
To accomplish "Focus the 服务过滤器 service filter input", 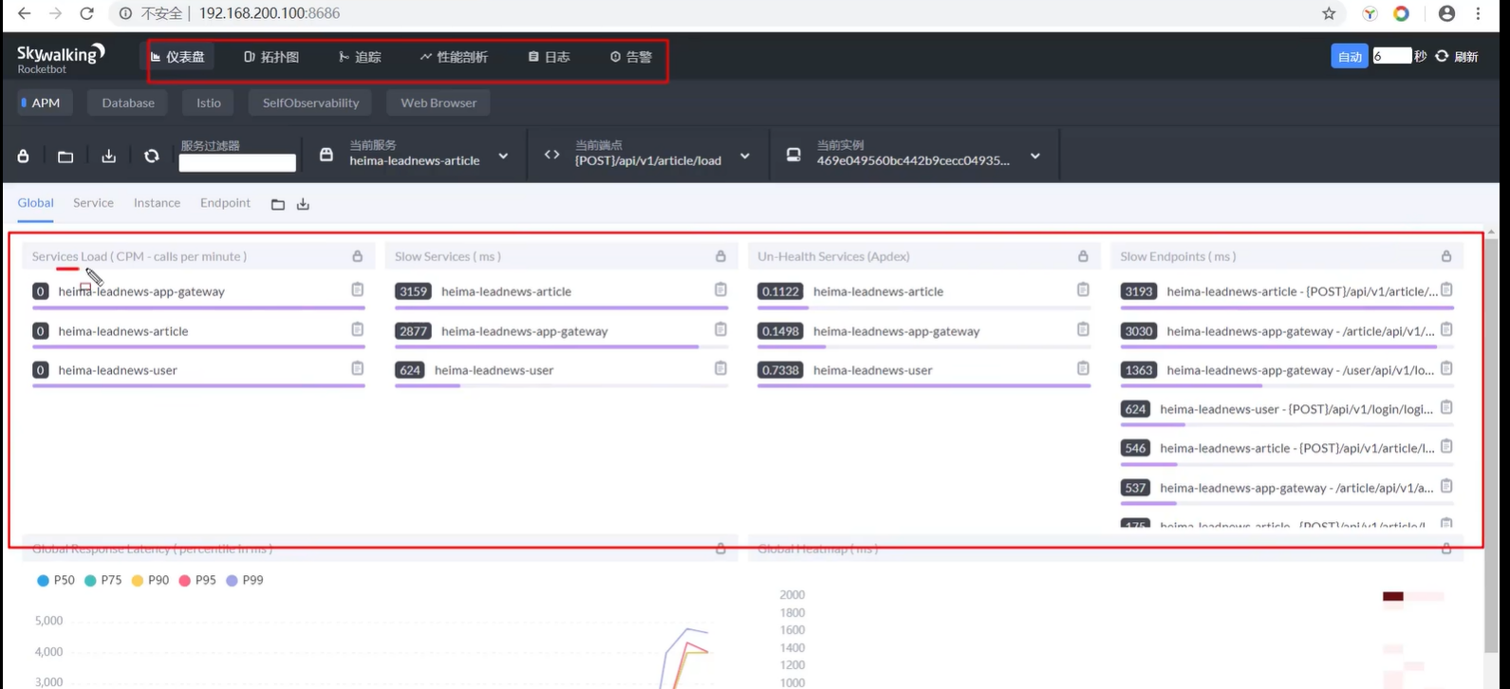I will click(237, 162).
